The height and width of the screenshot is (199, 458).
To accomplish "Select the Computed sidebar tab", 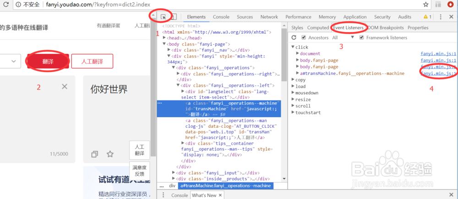I will (318, 28).
